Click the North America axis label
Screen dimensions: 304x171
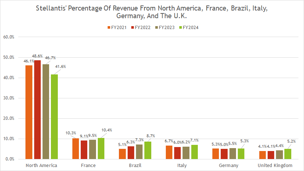click(x=41, y=166)
